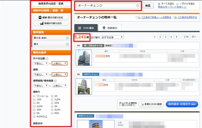Click the mail icon for new listing alerts
Viewport: 202px width, 128px height.
(138, 18)
